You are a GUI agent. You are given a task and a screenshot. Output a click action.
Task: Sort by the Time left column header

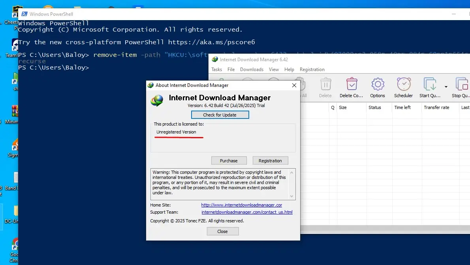406,107
